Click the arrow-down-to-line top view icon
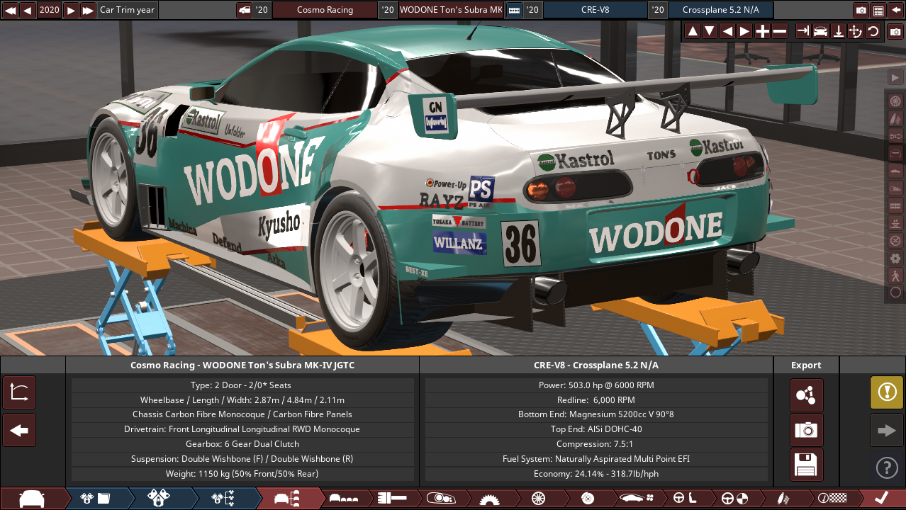 [x=838, y=31]
